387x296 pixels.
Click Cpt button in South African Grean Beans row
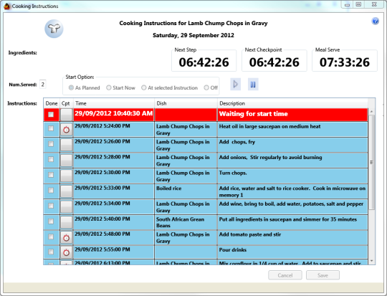pyautogui.click(x=67, y=222)
